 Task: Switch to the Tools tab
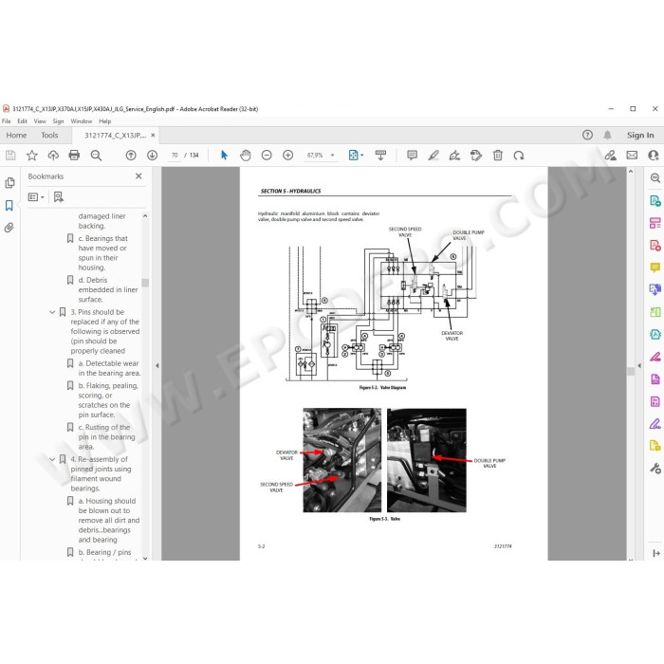pyautogui.click(x=49, y=135)
